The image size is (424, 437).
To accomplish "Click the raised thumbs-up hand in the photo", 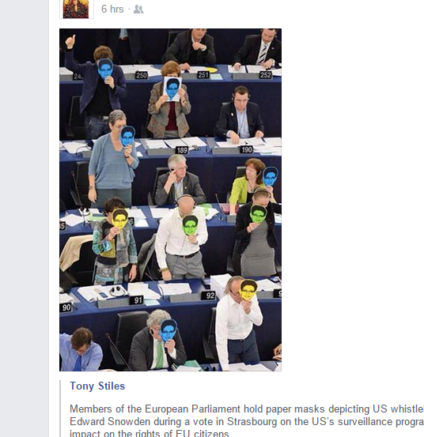I will click(x=70, y=42).
